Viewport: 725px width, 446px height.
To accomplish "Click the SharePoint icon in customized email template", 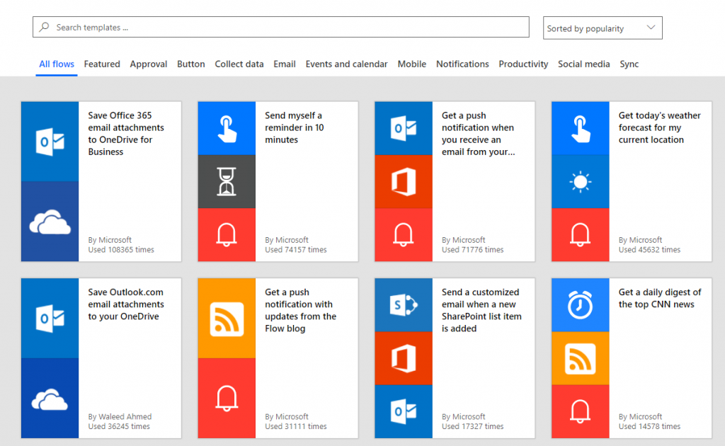I will (x=403, y=305).
